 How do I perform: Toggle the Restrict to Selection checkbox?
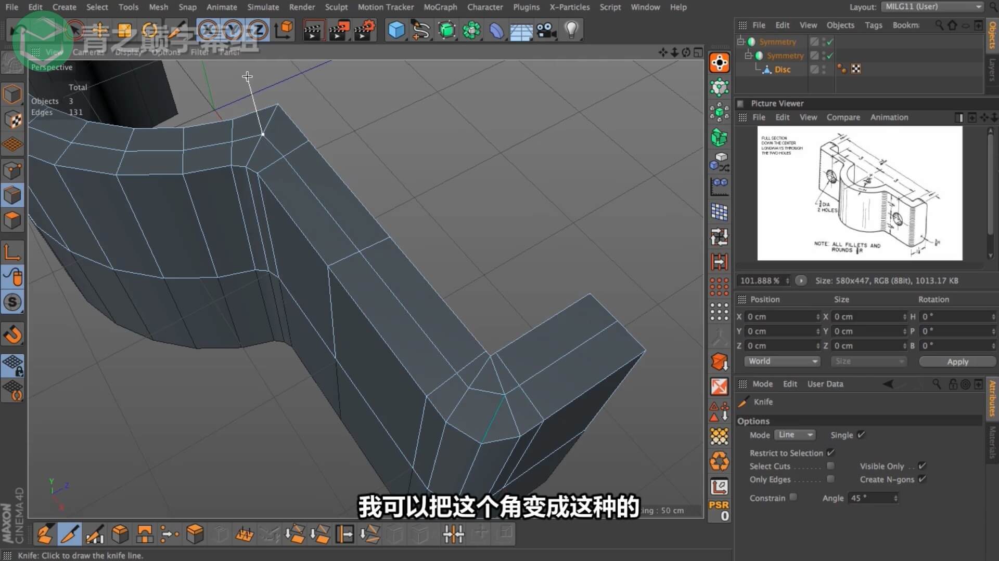(830, 452)
